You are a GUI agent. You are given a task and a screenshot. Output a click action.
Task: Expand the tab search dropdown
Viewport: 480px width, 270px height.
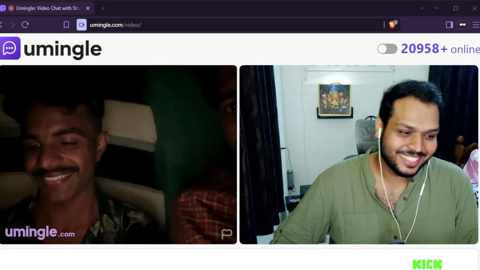click(422, 8)
